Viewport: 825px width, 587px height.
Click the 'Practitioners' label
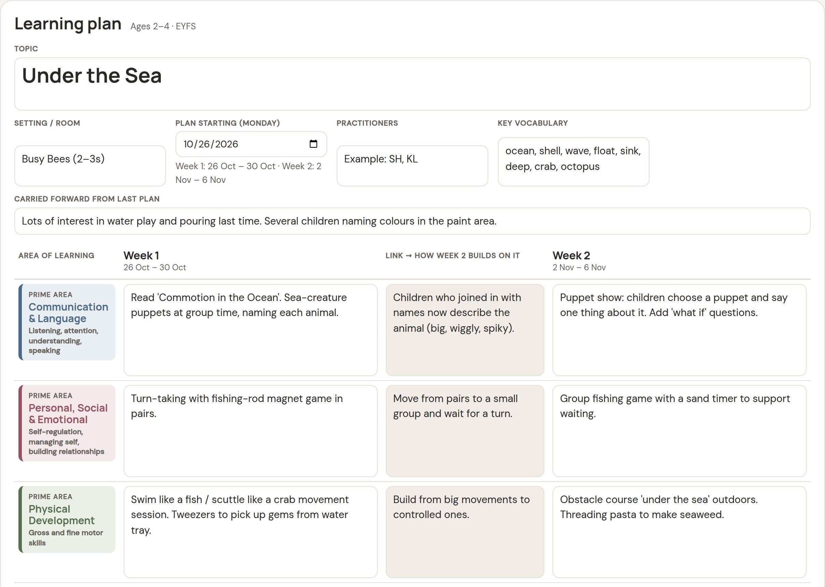coord(367,123)
